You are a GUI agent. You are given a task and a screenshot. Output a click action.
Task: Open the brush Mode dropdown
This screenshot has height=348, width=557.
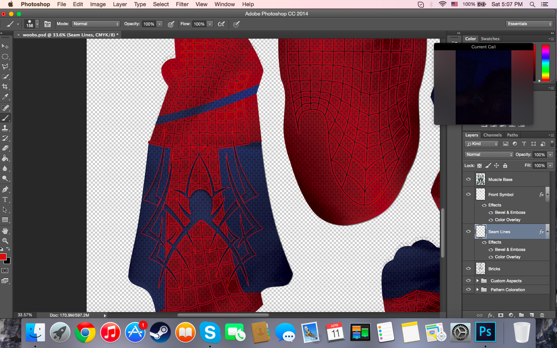click(96, 24)
